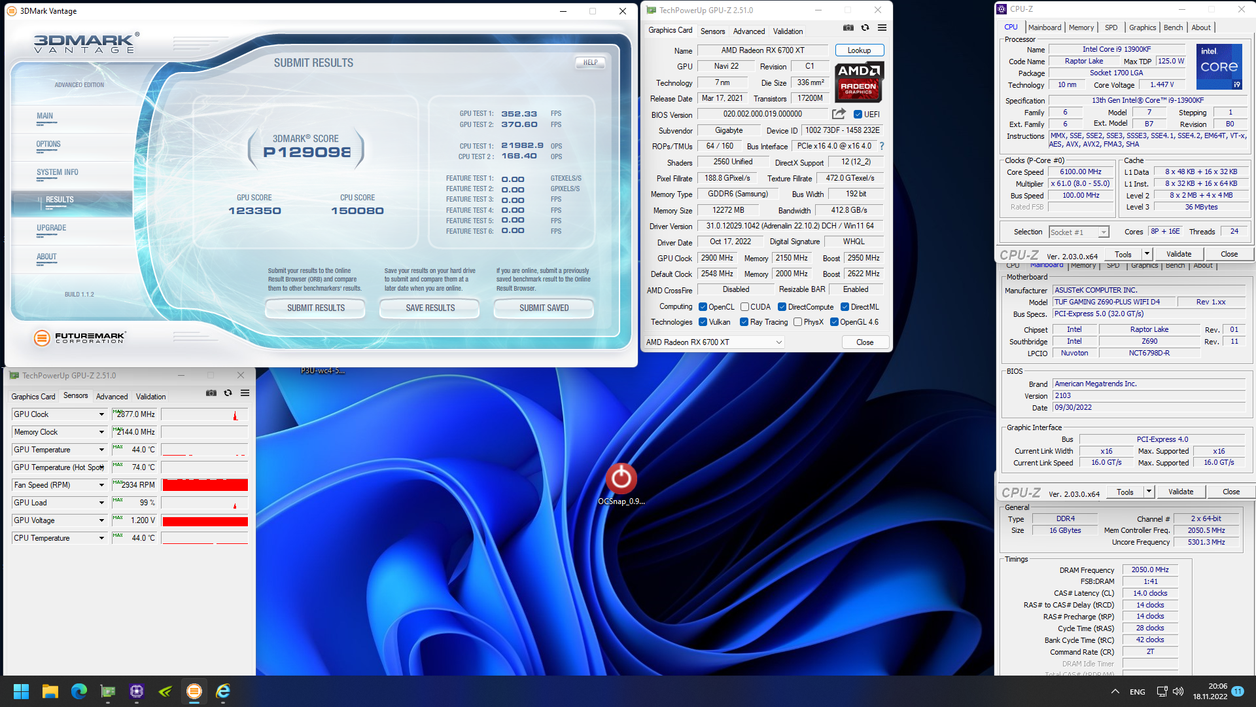The image size is (1256, 707).
Task: Open the NVIDIA taskbar icon
Action: (166, 691)
